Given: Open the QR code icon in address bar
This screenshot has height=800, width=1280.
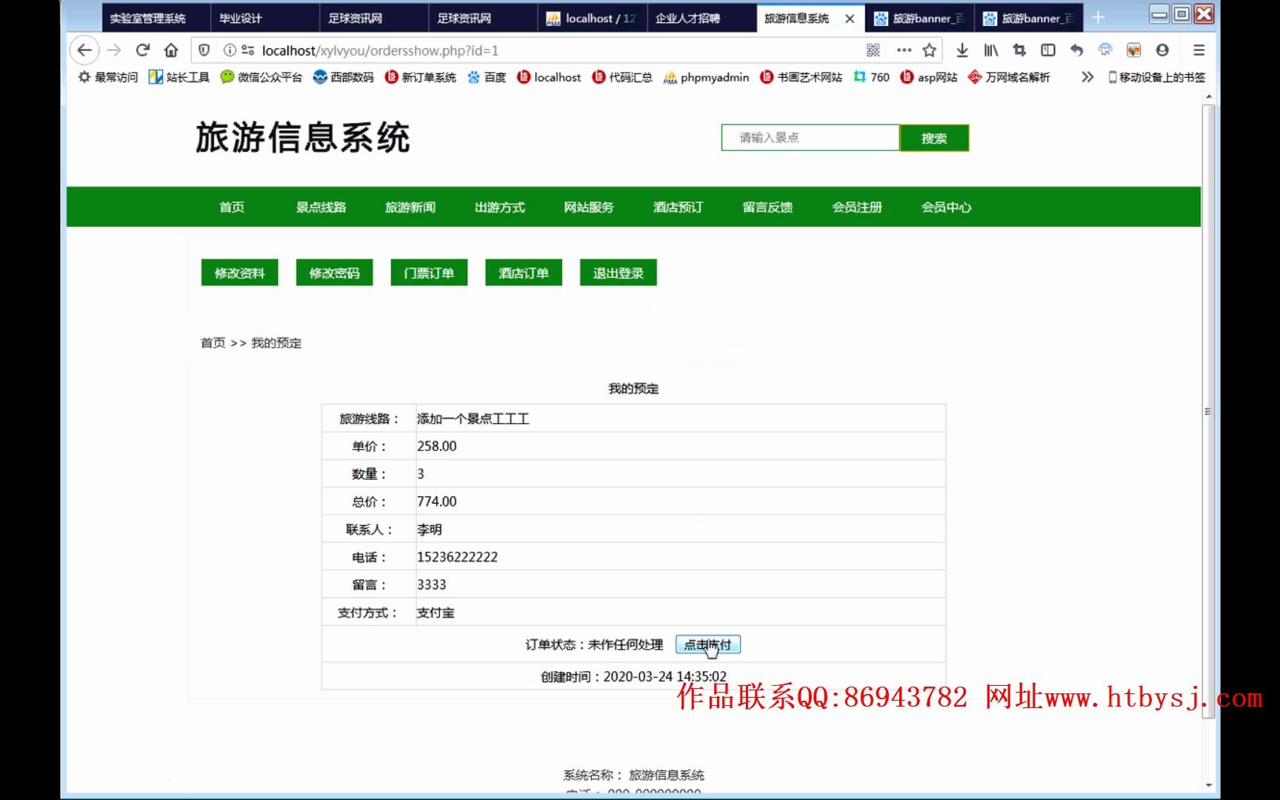Looking at the screenshot, I should pos(873,50).
